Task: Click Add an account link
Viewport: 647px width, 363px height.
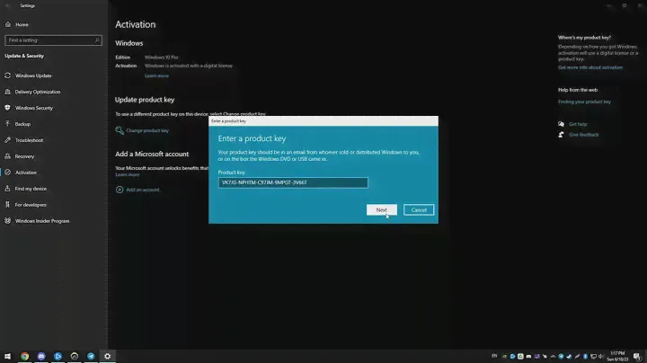Action: (x=142, y=190)
